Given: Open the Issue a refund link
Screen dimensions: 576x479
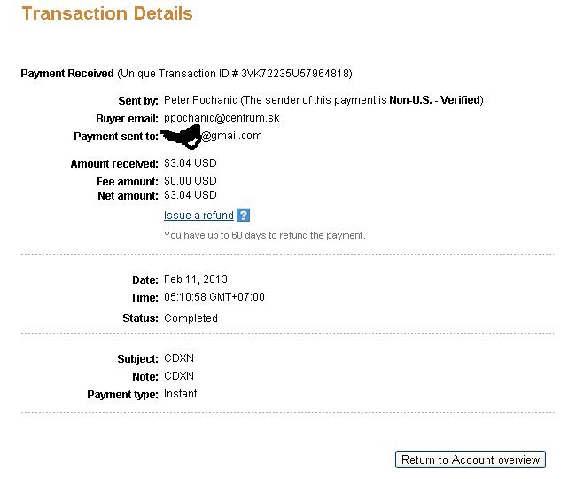Looking at the screenshot, I should coord(198,216).
